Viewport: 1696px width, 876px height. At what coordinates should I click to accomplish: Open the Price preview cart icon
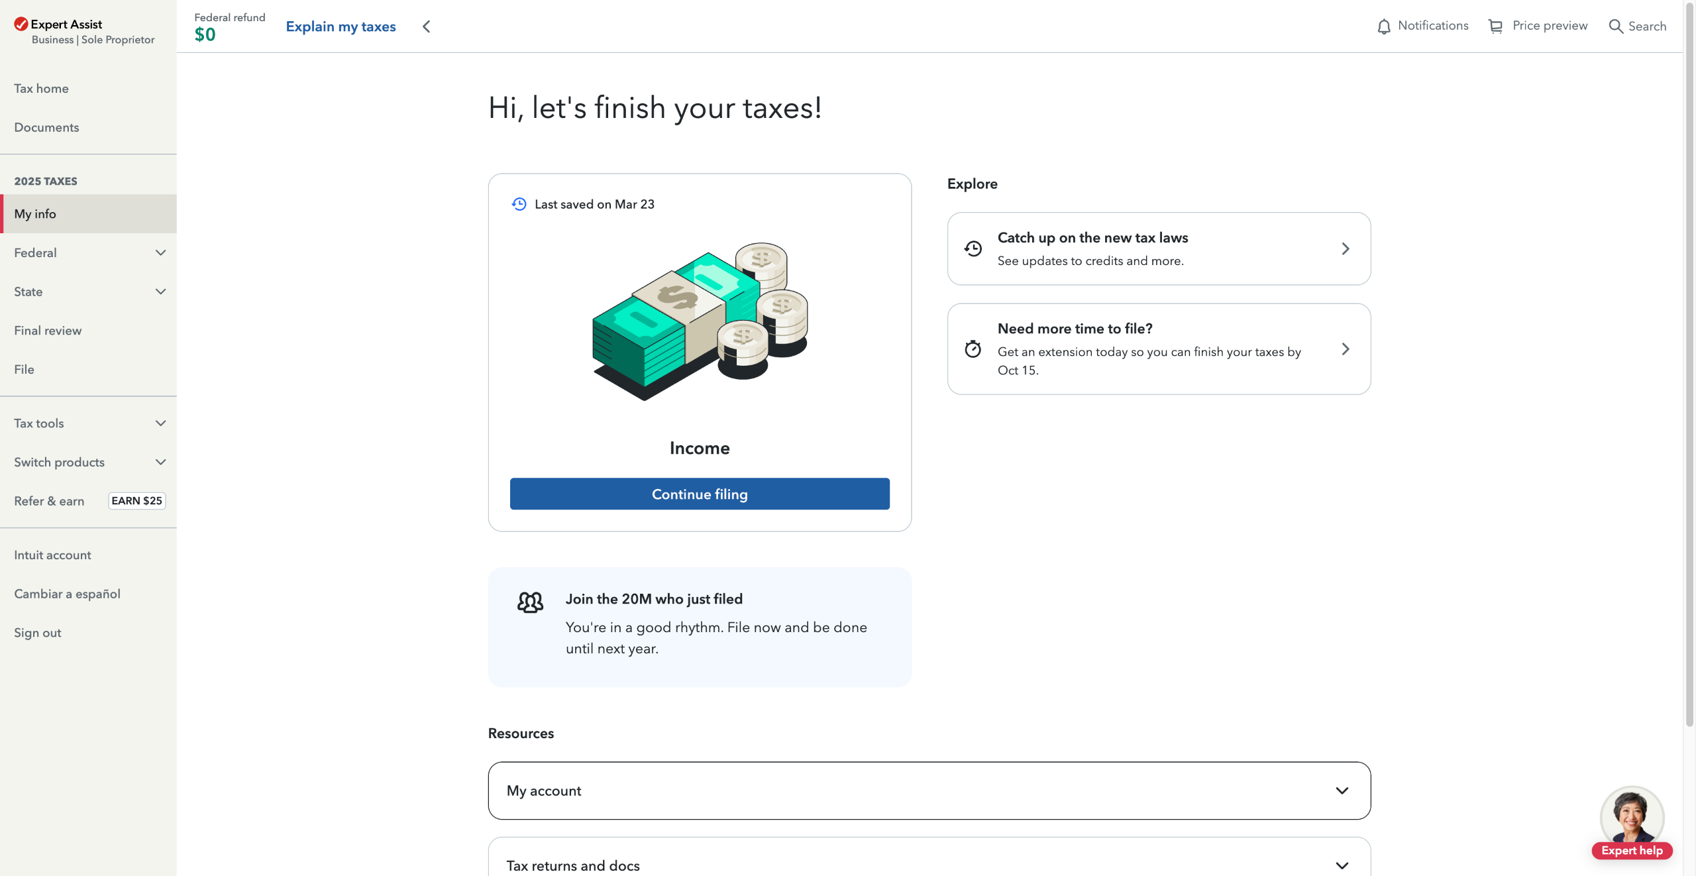click(1495, 27)
